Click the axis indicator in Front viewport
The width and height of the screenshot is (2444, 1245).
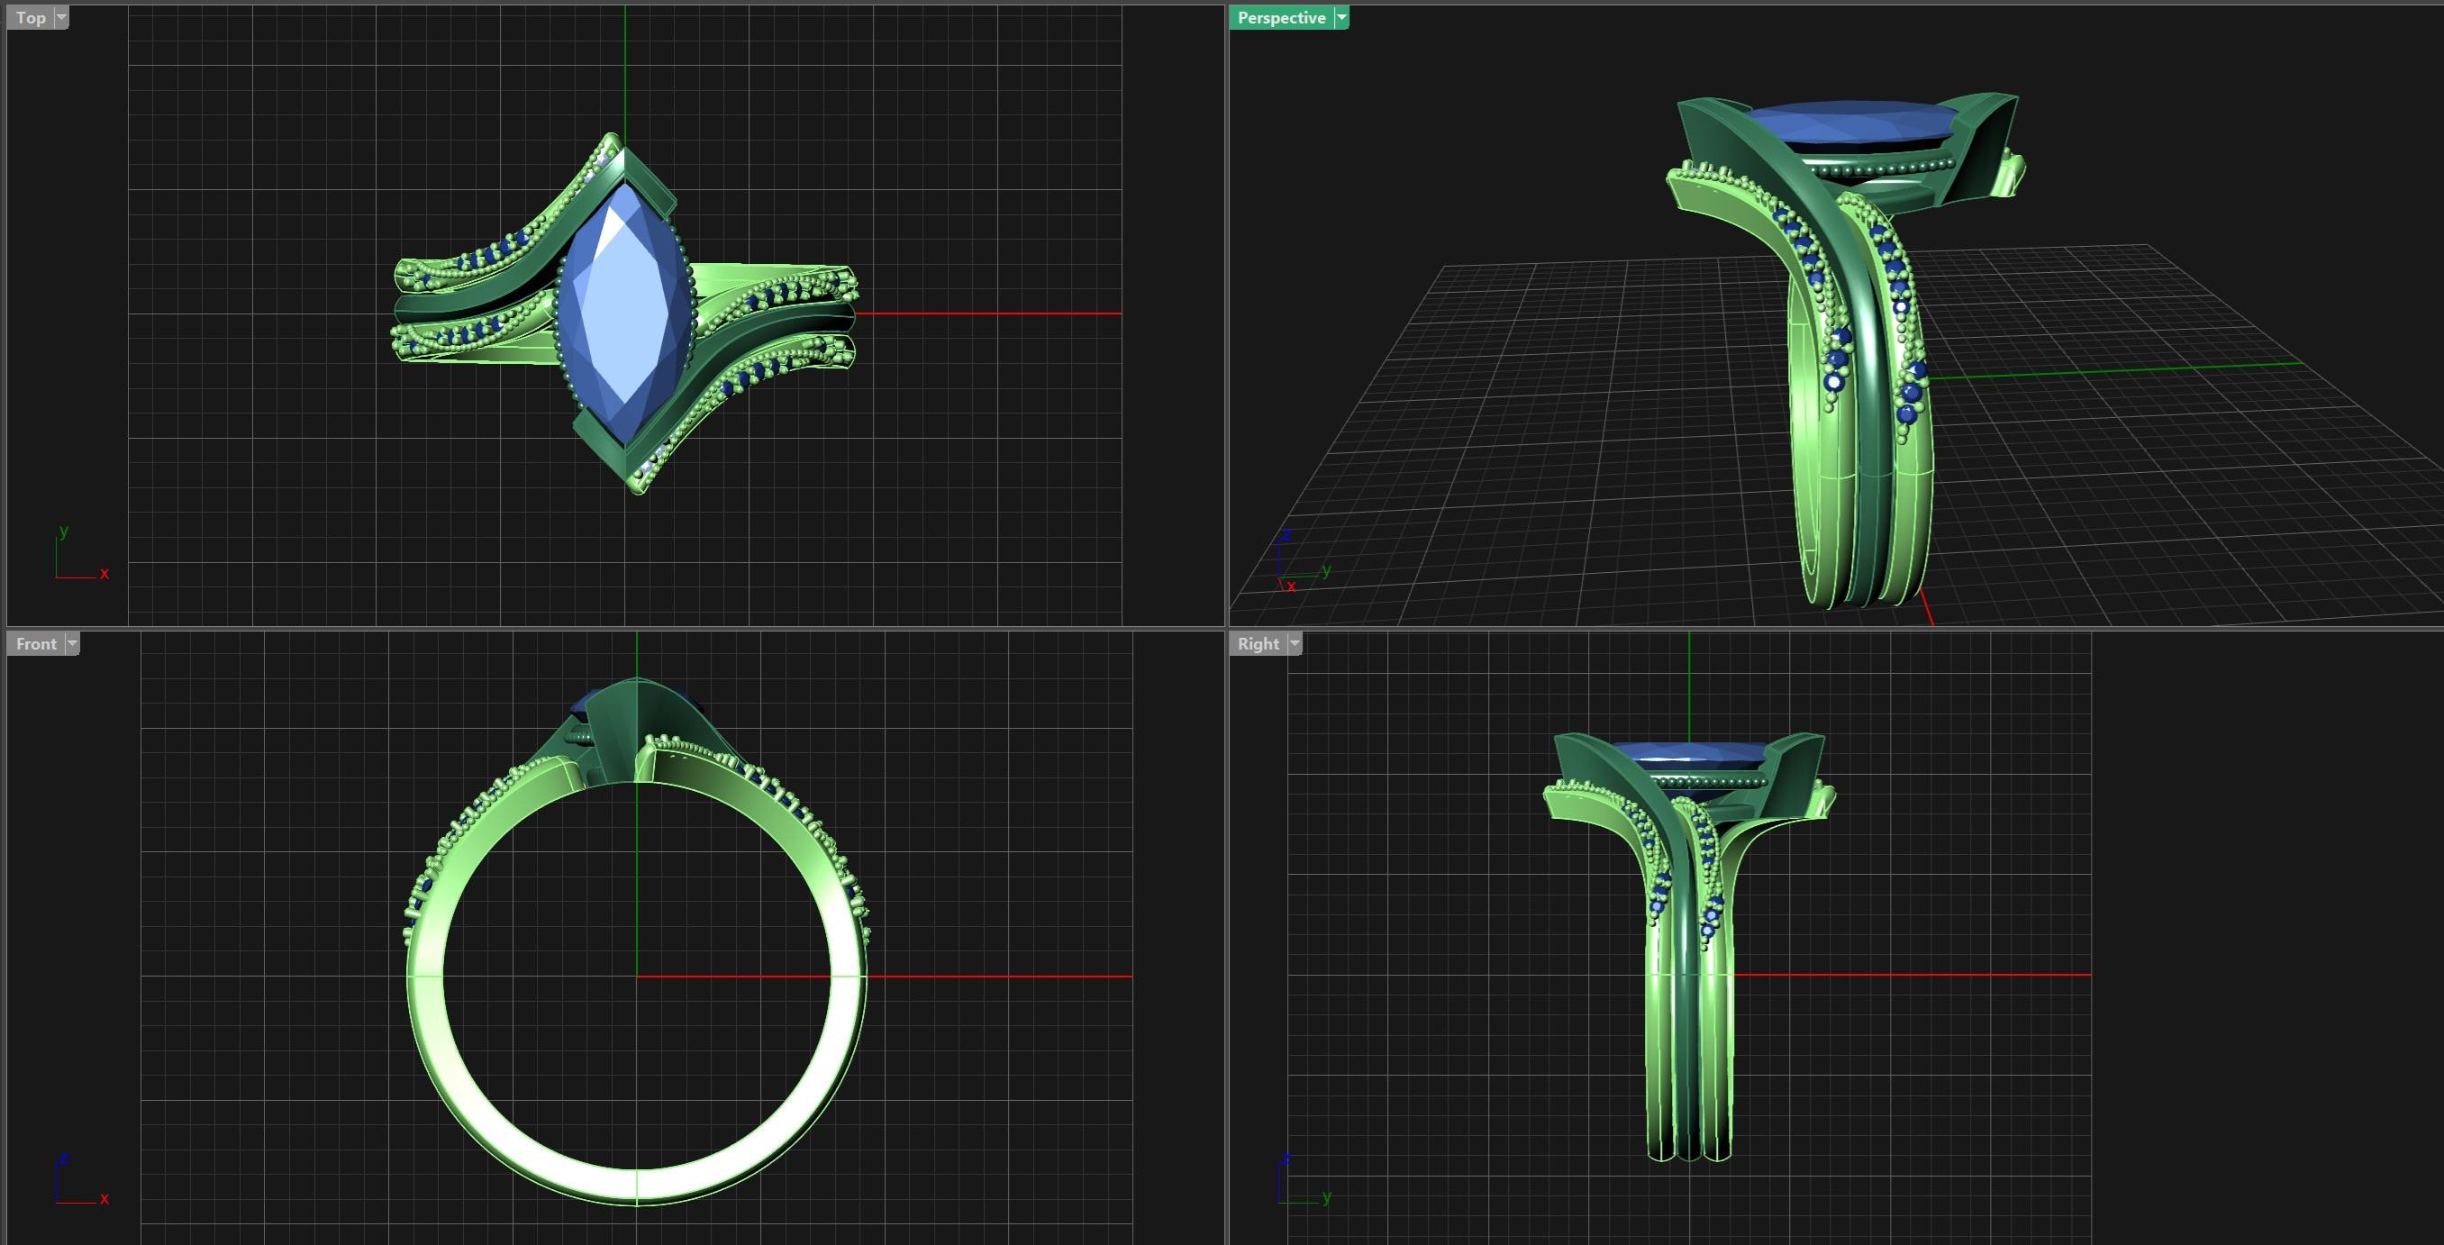point(81,1177)
